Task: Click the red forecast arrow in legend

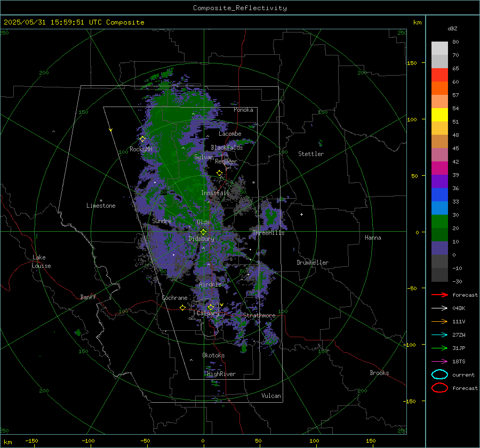Action: [439, 295]
